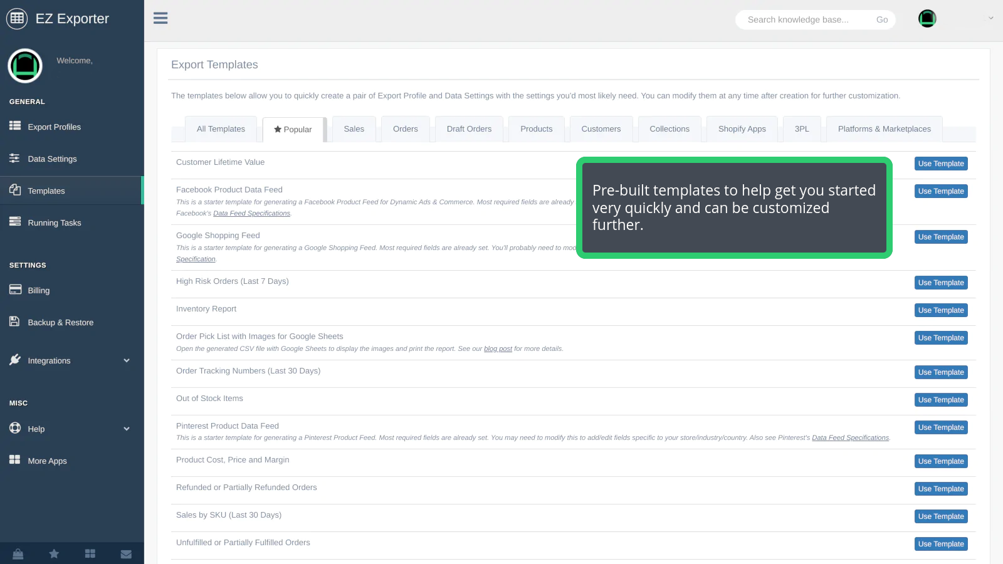The image size is (1003, 564).
Task: Open the All Templates tab
Action: pyautogui.click(x=221, y=129)
